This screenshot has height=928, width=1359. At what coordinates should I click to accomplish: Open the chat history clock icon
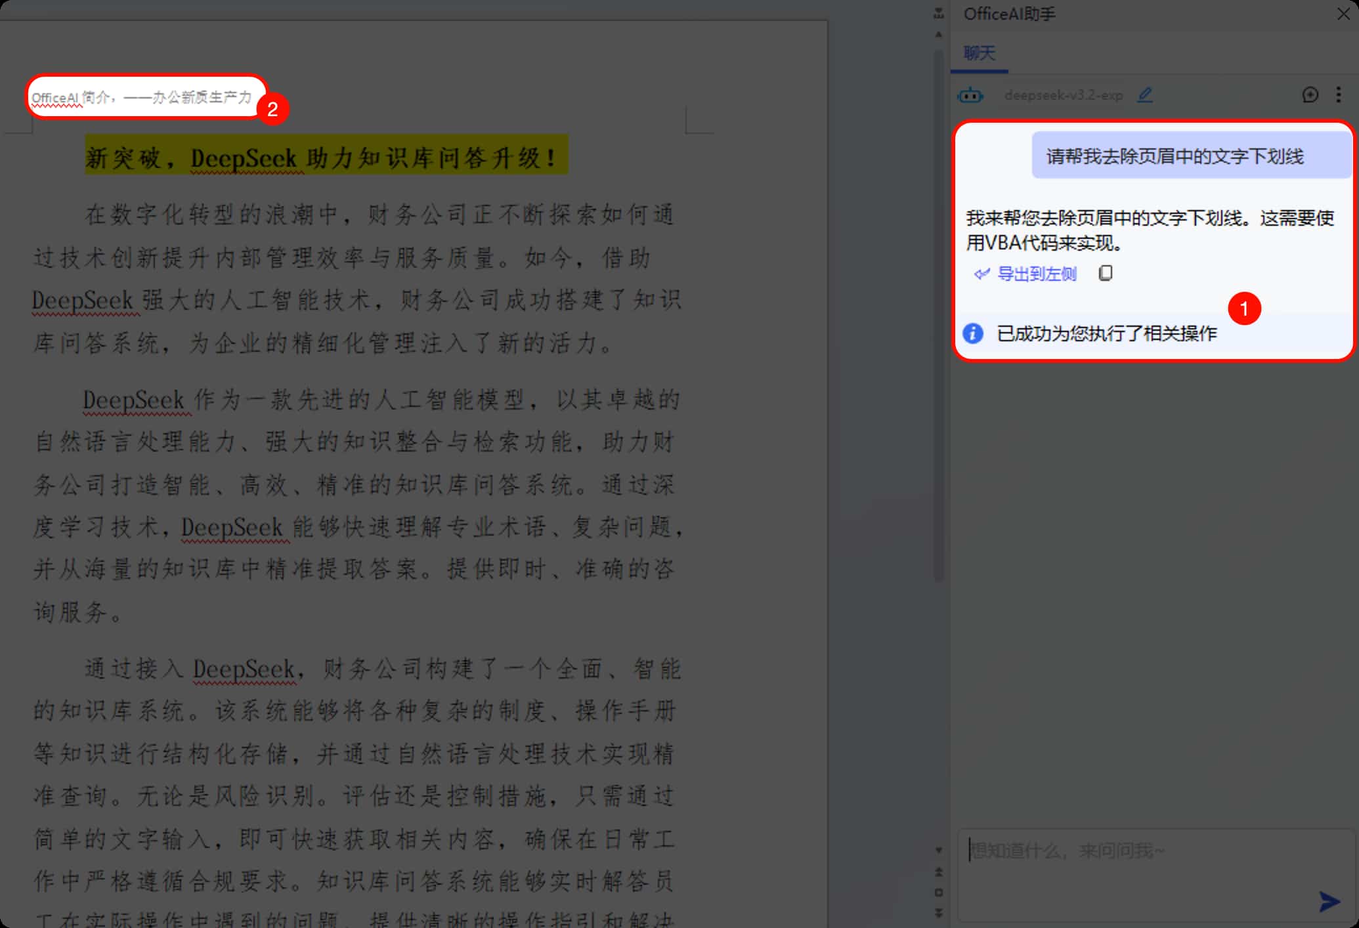coord(1310,95)
